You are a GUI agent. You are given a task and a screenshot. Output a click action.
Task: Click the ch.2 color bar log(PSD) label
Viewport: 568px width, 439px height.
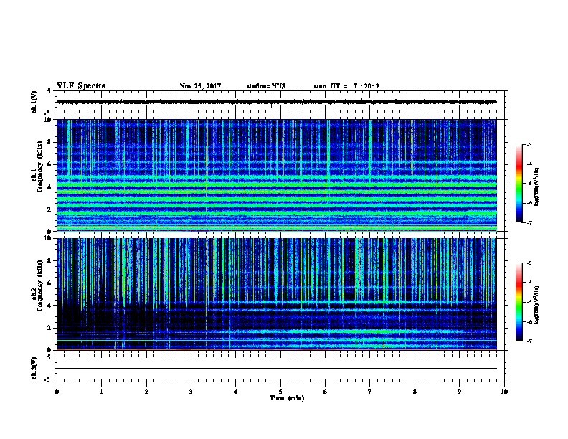pyautogui.click(x=537, y=305)
